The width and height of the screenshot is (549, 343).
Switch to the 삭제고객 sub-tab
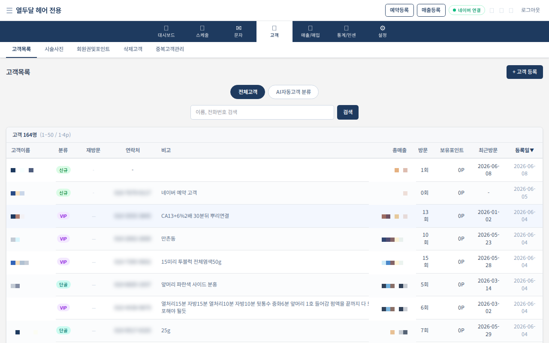[x=133, y=49]
